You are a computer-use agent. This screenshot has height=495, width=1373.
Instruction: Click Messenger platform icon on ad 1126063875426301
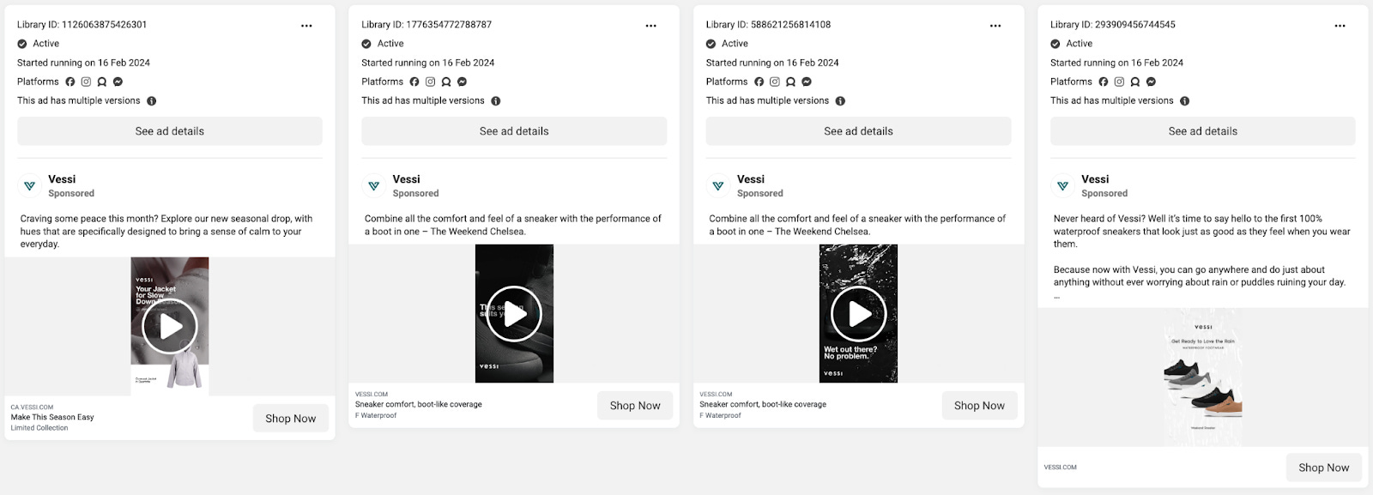point(118,81)
